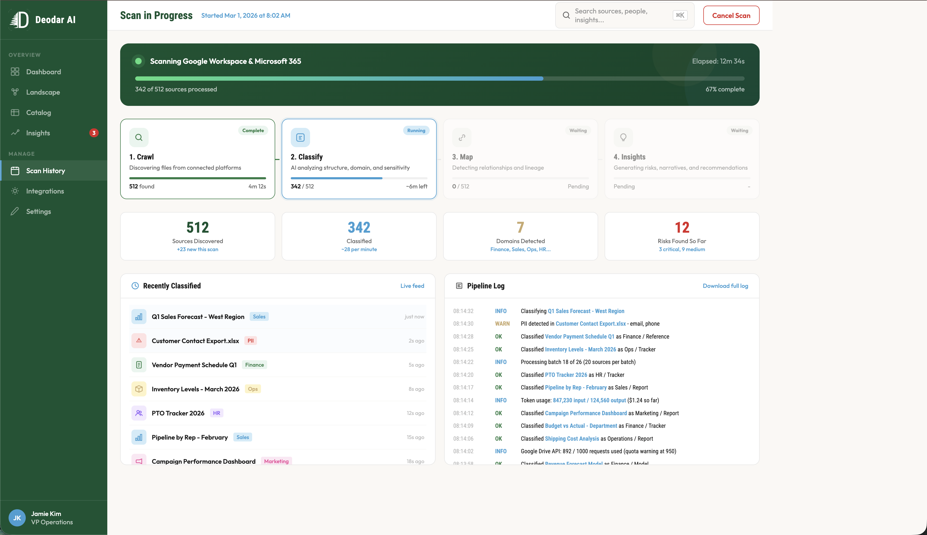Viewport: 927px width, 535px height.
Task: Open the Dashboard page from sidebar
Action: point(43,72)
